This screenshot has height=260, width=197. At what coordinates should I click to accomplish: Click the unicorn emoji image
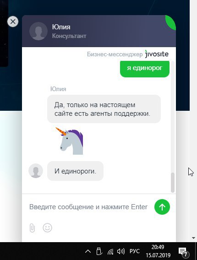coord(69,141)
